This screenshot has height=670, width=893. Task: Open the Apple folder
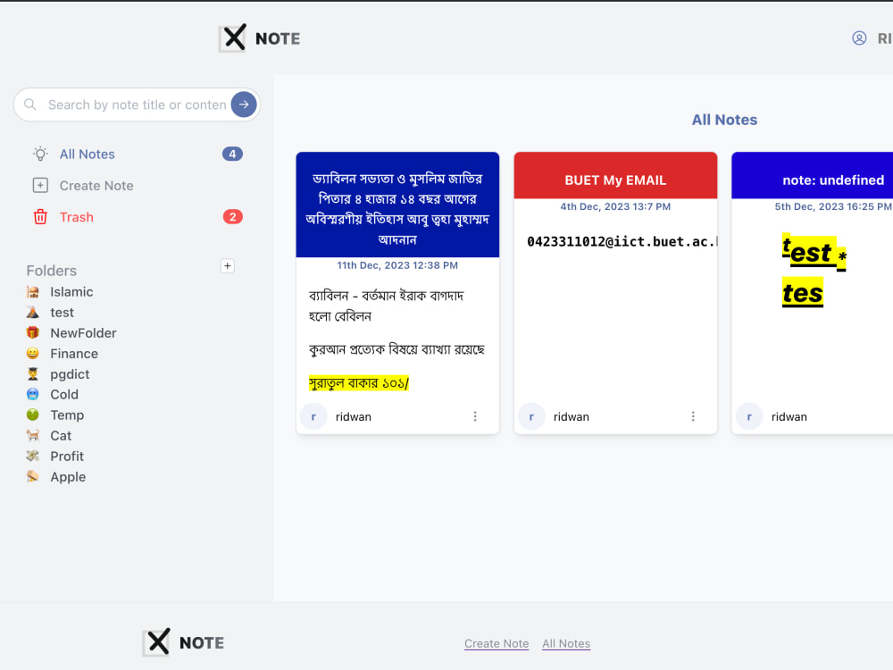point(68,477)
